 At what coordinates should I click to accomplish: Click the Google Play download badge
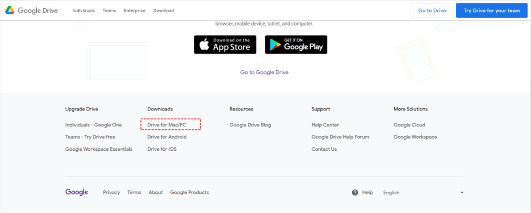296,45
